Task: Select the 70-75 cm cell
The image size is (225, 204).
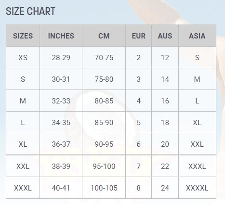Action: [x=104, y=57]
